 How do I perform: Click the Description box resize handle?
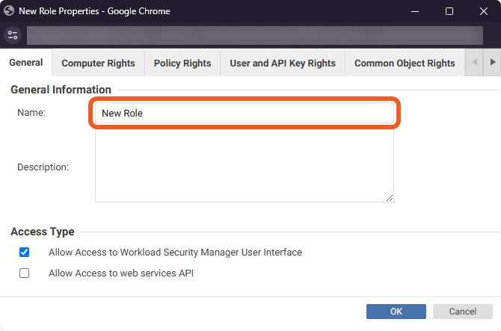point(390,198)
